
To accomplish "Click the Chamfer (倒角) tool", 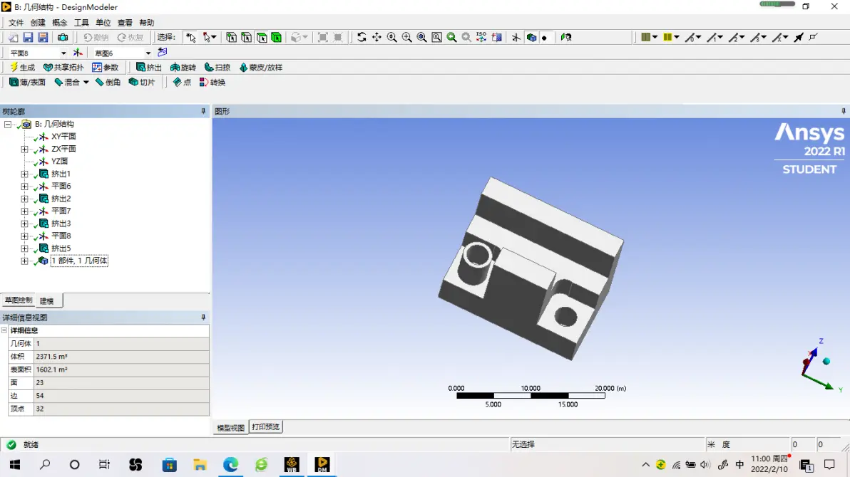I will [x=108, y=83].
